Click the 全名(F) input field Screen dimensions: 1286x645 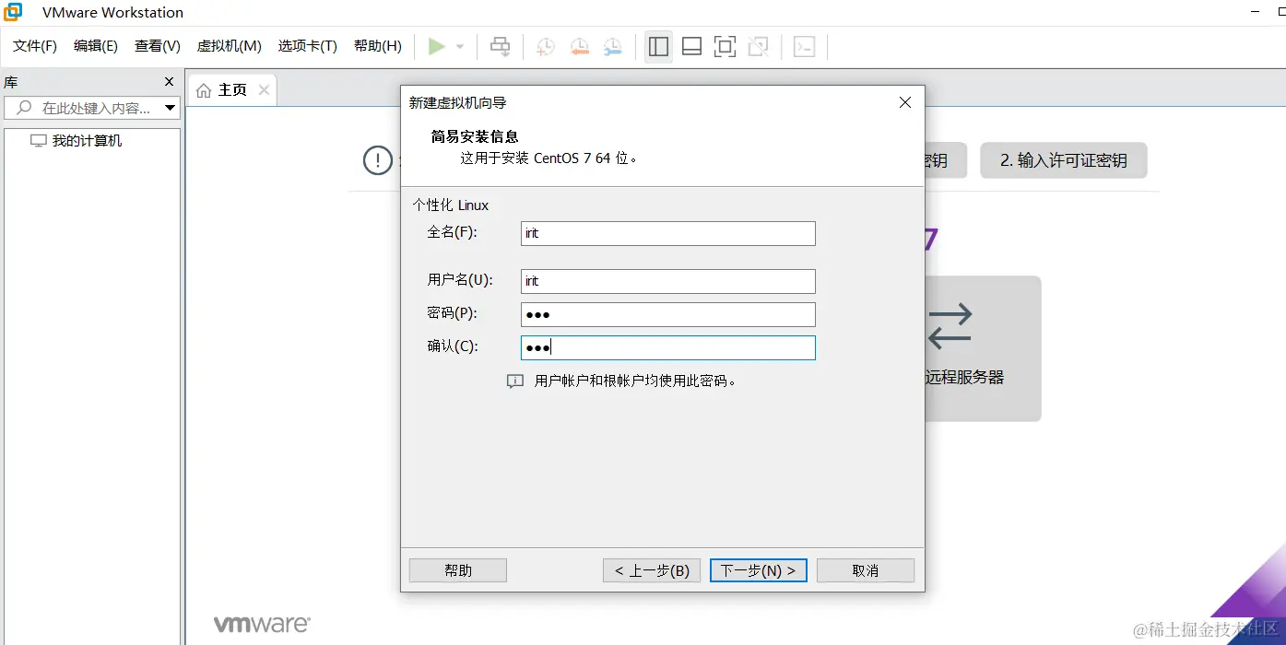point(668,233)
